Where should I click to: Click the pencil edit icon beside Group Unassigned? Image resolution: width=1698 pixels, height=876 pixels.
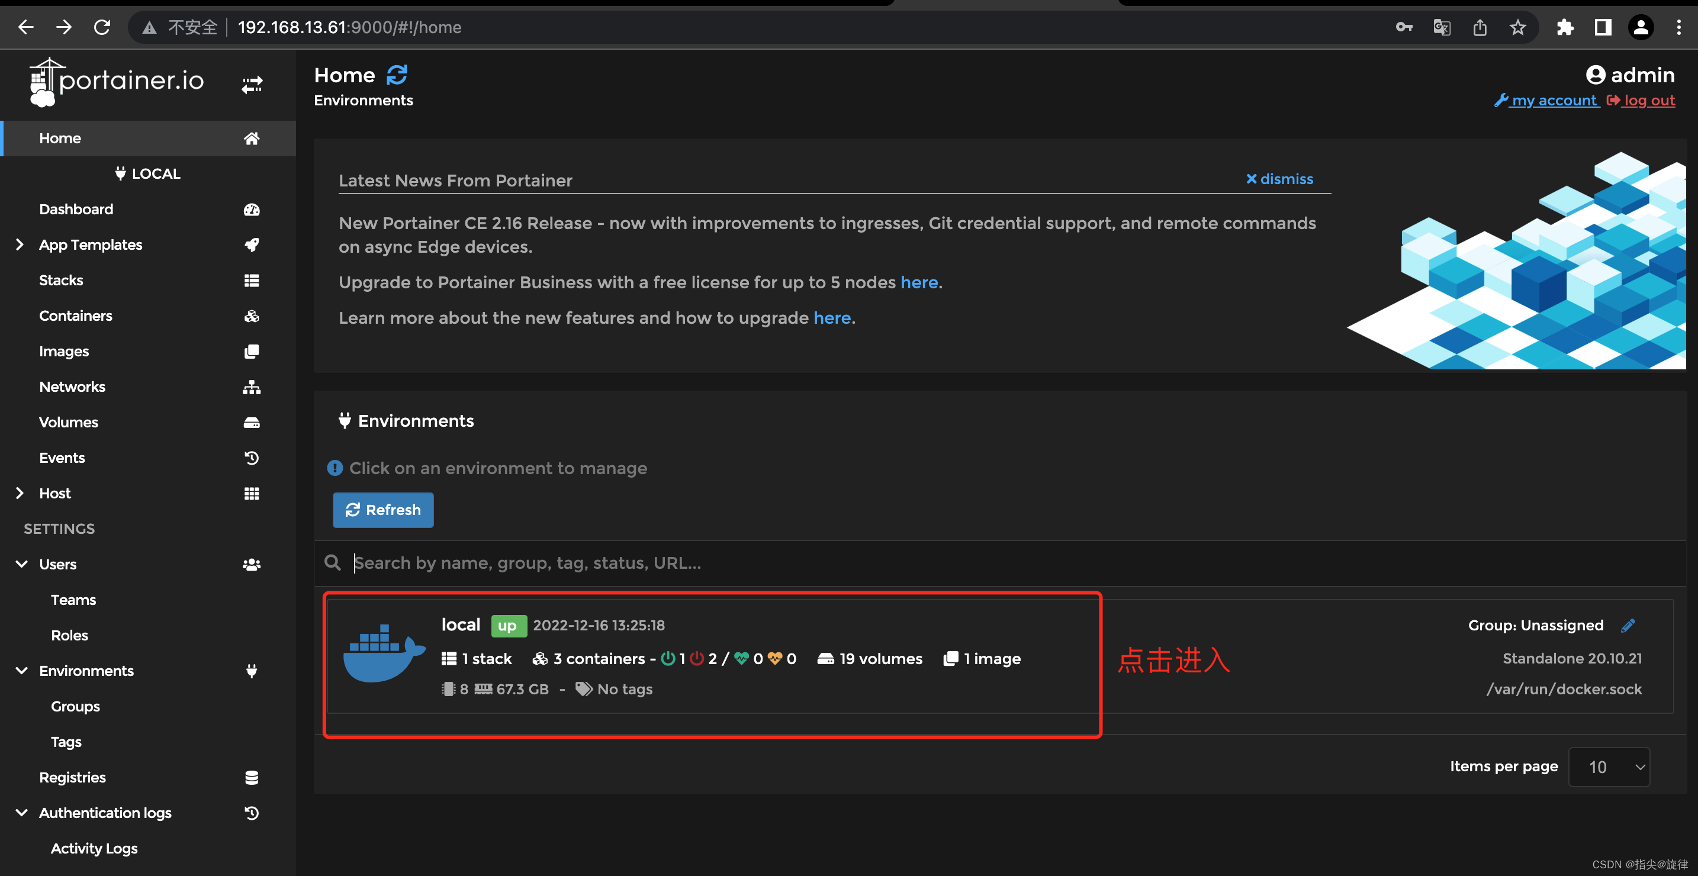[x=1628, y=626]
